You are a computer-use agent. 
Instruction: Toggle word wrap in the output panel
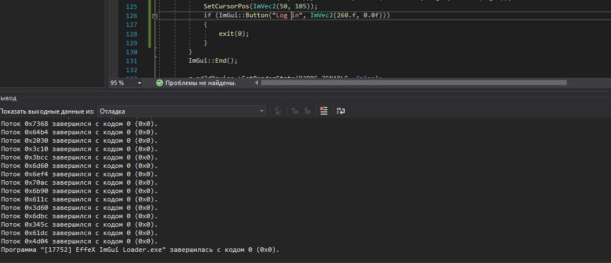click(341, 111)
